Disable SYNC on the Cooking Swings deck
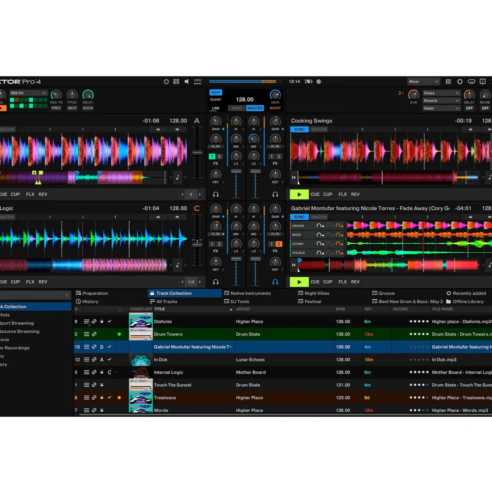Viewport: 492px width, 493px height. pyautogui.click(x=299, y=129)
